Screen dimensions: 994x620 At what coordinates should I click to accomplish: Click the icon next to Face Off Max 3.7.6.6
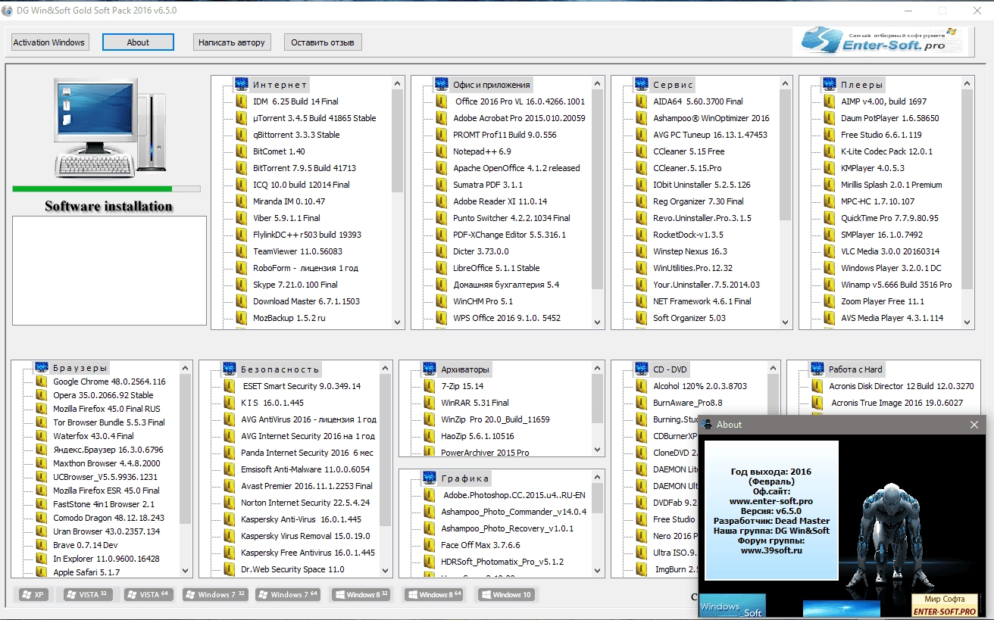pyautogui.click(x=430, y=545)
